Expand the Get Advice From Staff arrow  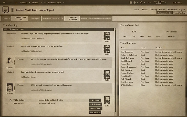click(x=62, y=18)
